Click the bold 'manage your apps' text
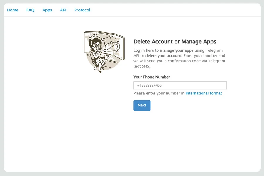Image resolution: width=264 pixels, height=176 pixels. (177, 50)
